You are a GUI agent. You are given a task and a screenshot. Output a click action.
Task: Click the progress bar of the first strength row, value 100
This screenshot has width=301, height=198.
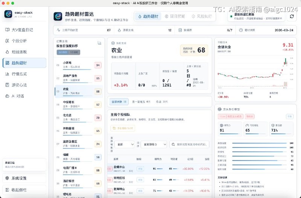pos(259,143)
